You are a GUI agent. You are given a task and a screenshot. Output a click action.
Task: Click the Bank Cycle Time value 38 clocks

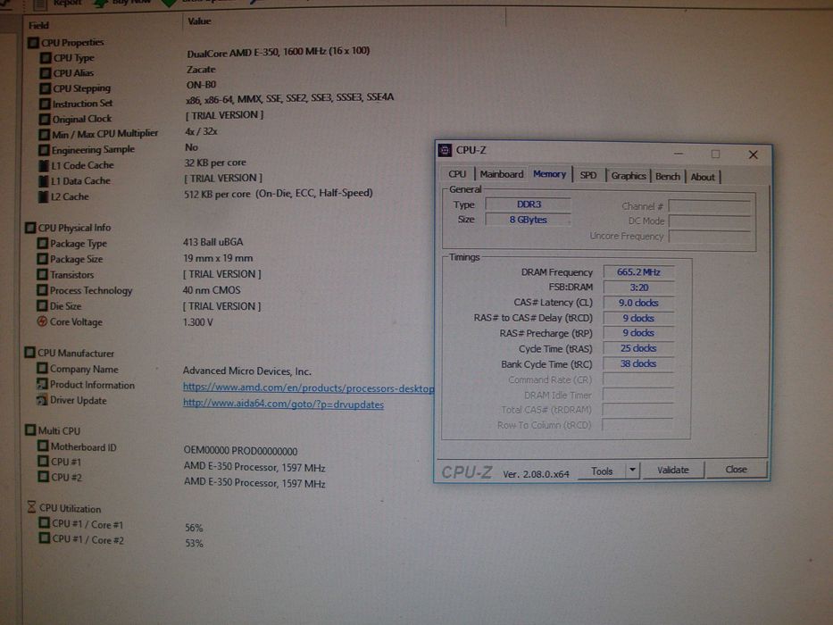(638, 364)
